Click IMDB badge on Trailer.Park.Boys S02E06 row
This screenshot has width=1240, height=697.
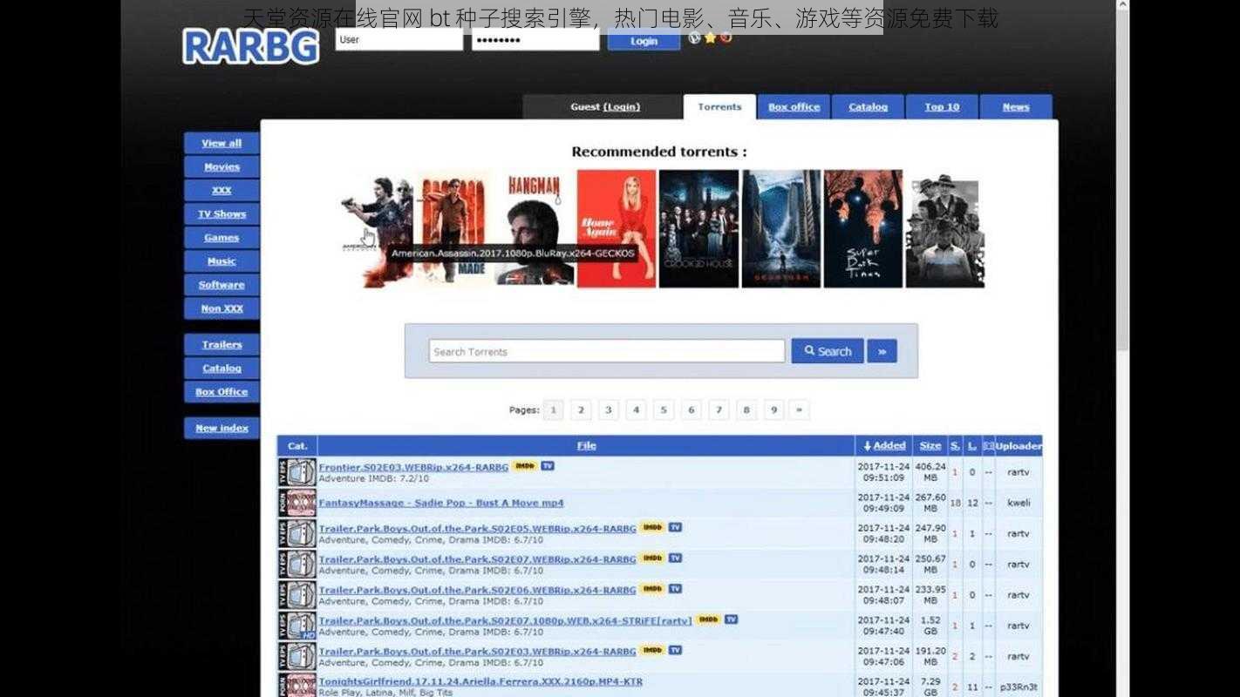pyautogui.click(x=651, y=589)
